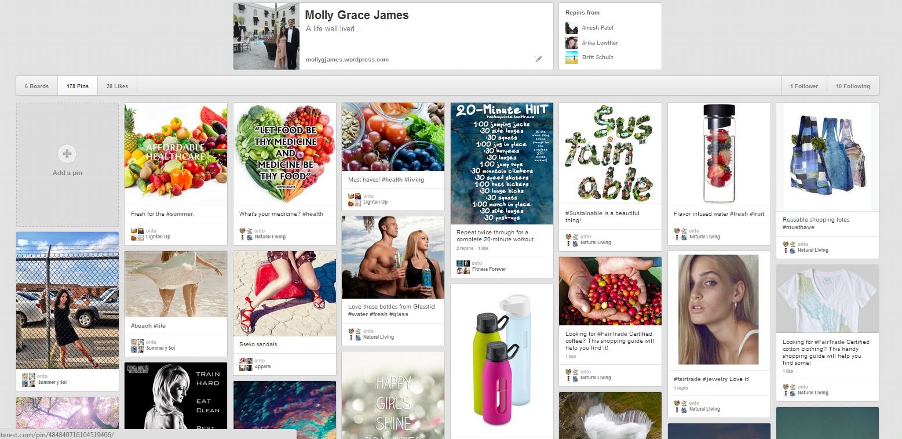Viewport: 902px width, 439px height.
Task: Switch to the 6 Boards tab
Action: [36, 86]
